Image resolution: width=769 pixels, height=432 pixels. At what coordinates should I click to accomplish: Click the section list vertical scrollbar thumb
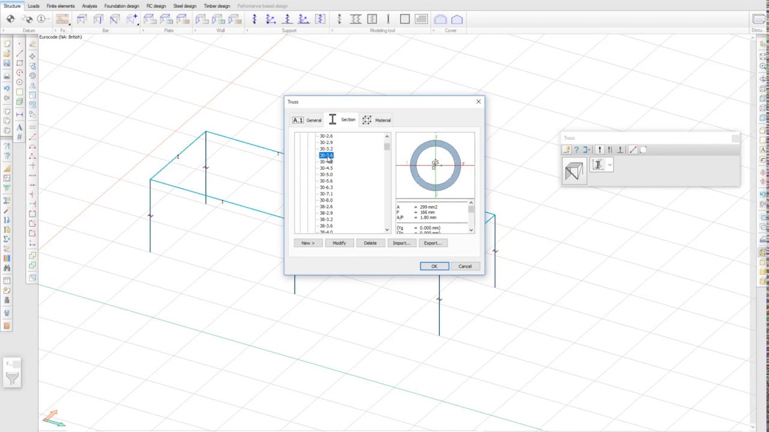(387, 146)
